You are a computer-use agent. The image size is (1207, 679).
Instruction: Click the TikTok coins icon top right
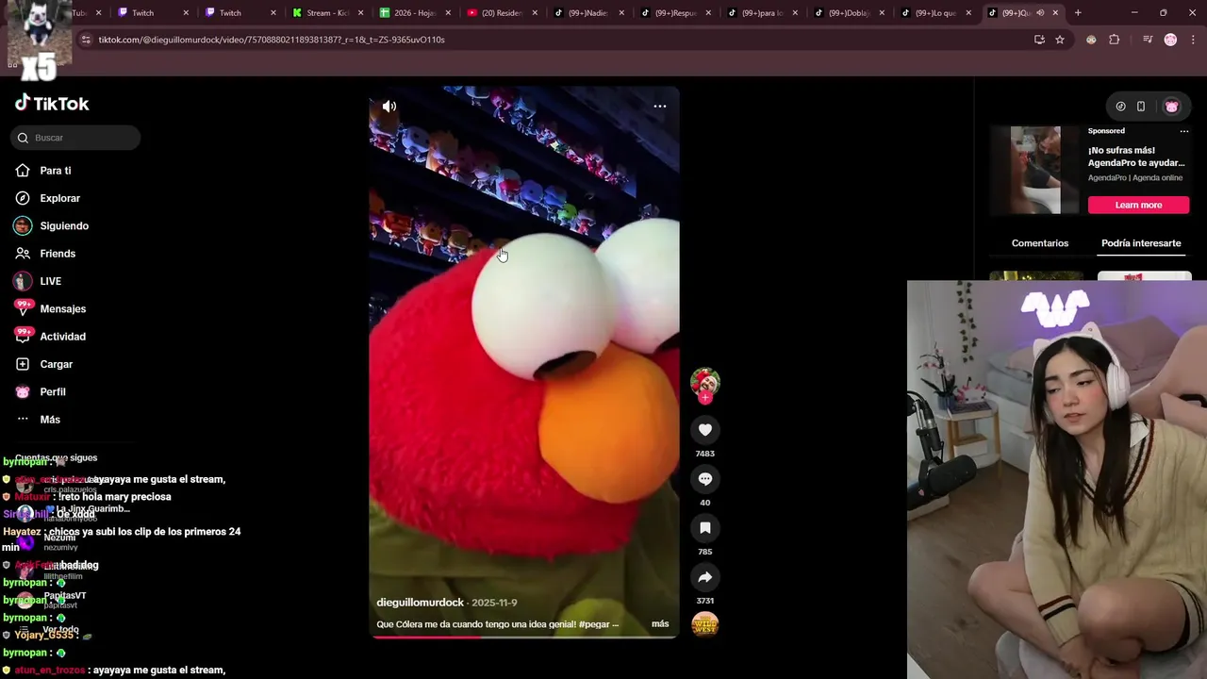[1120, 107]
